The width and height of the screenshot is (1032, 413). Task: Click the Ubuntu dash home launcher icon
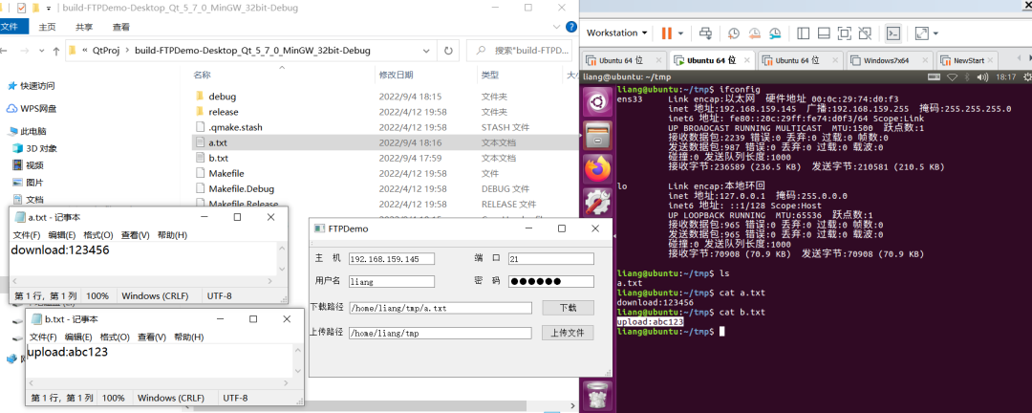pos(597,102)
